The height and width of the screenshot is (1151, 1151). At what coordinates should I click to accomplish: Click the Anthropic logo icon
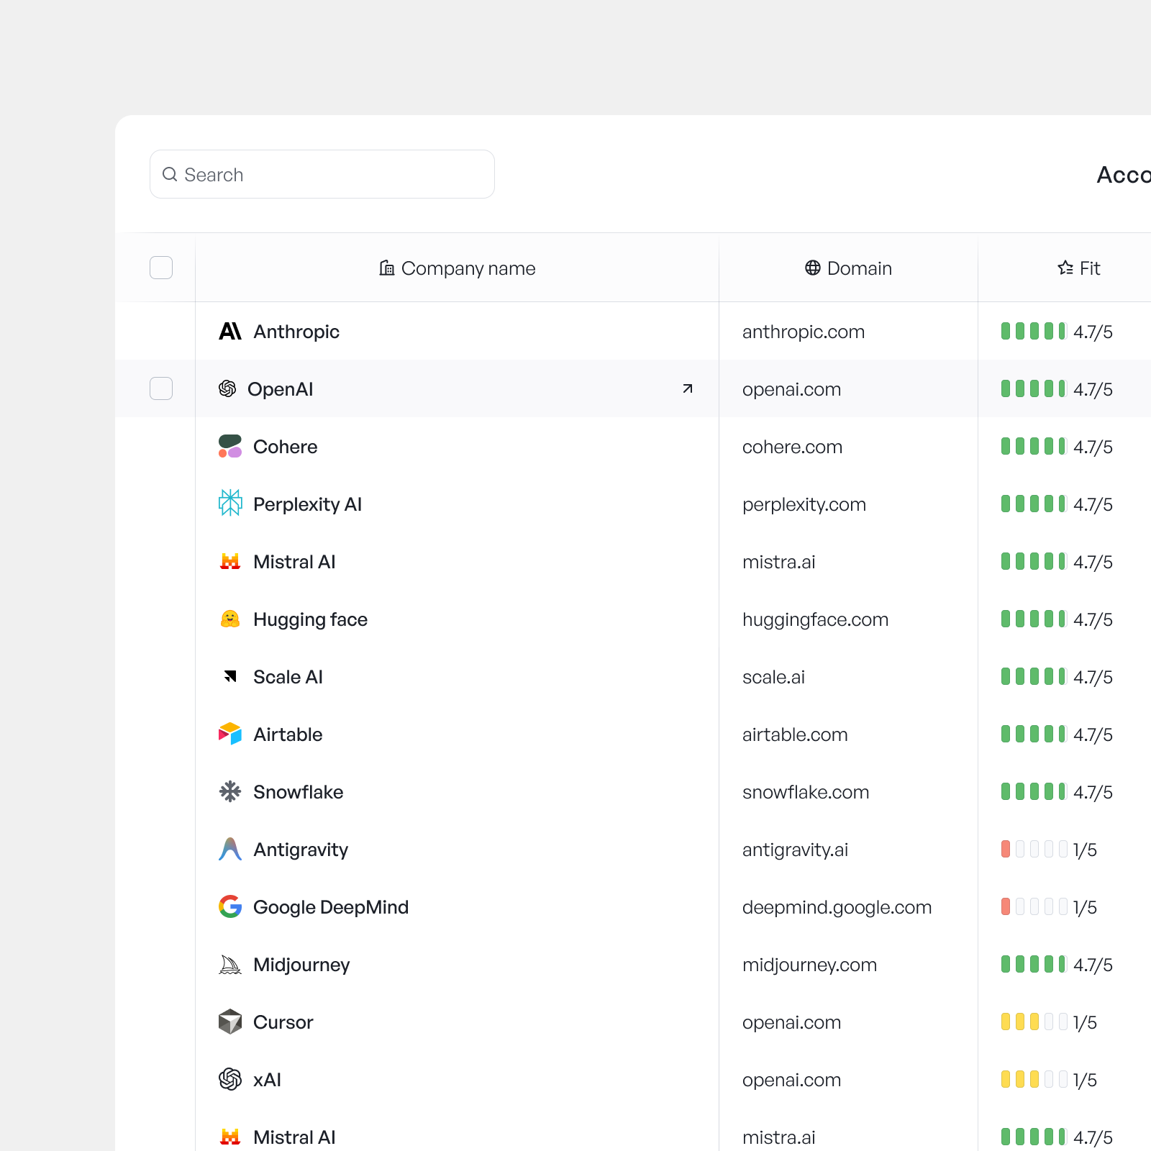click(x=230, y=331)
